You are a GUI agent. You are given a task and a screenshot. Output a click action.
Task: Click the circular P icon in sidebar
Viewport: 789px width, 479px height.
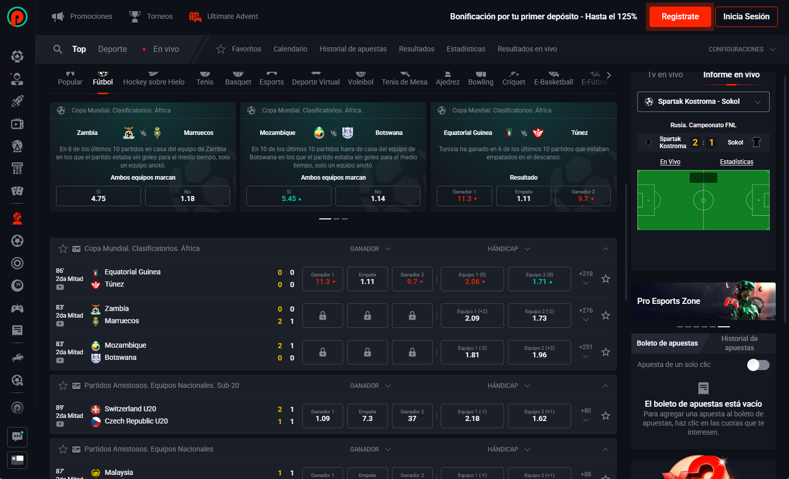17,408
